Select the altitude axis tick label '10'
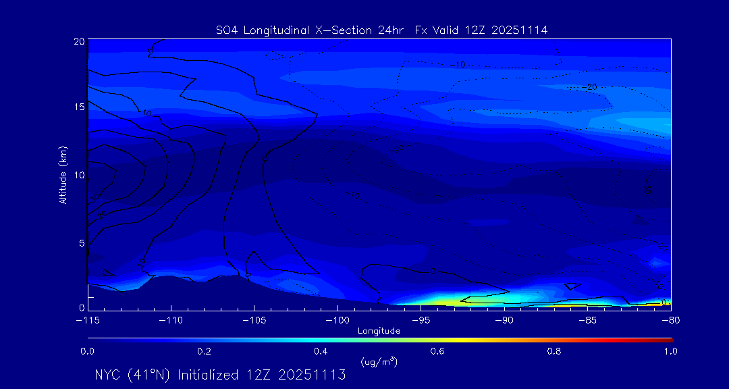This screenshot has height=389, width=729. 78,175
